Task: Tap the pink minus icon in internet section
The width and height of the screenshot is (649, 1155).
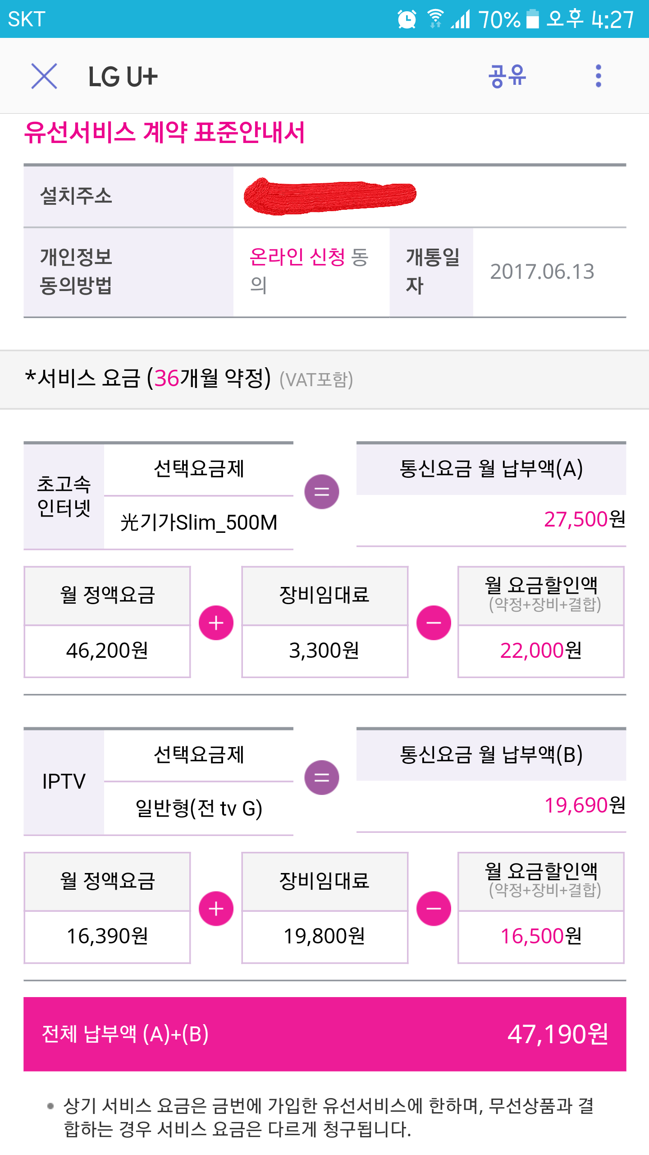Action: tap(434, 623)
